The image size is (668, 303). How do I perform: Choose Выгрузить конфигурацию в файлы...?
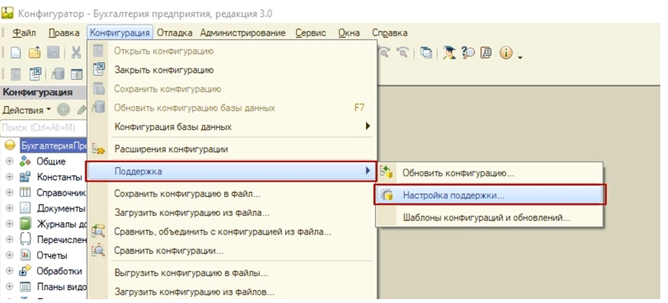(x=232, y=273)
